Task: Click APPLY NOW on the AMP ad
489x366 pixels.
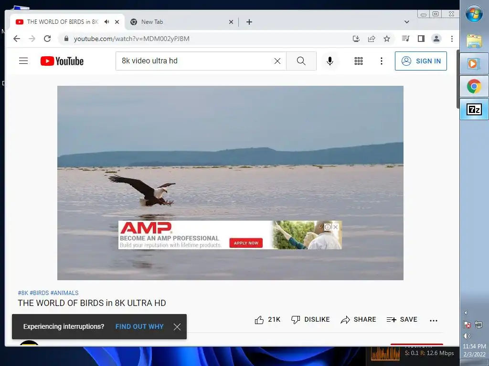Action: point(246,243)
